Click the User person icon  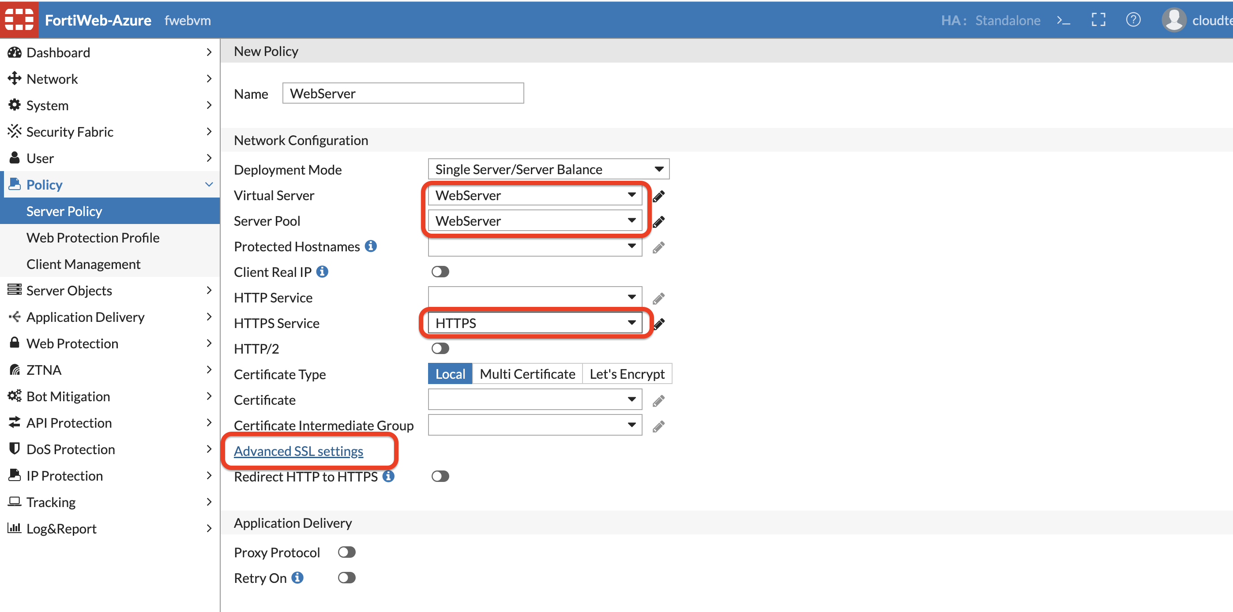(15, 158)
